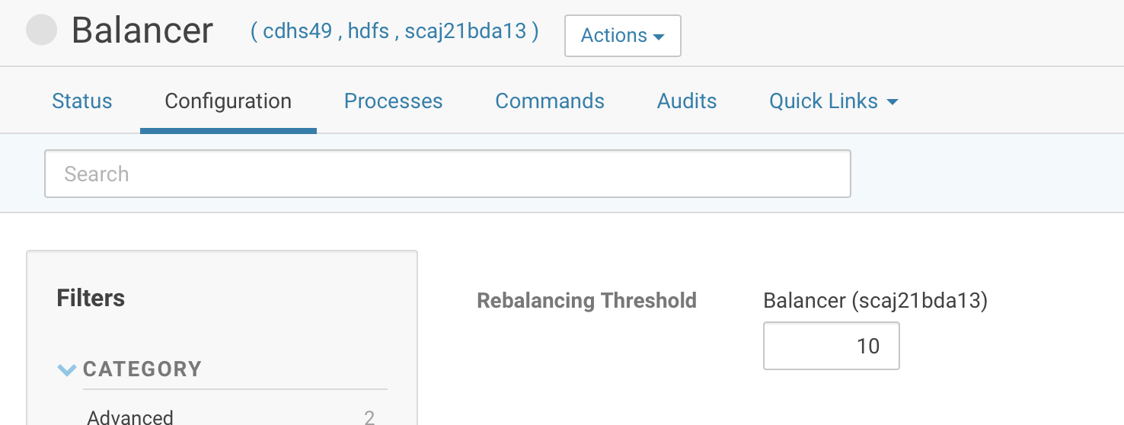
Task: Collapse the CATEGORY filter chevron
Action: click(67, 370)
